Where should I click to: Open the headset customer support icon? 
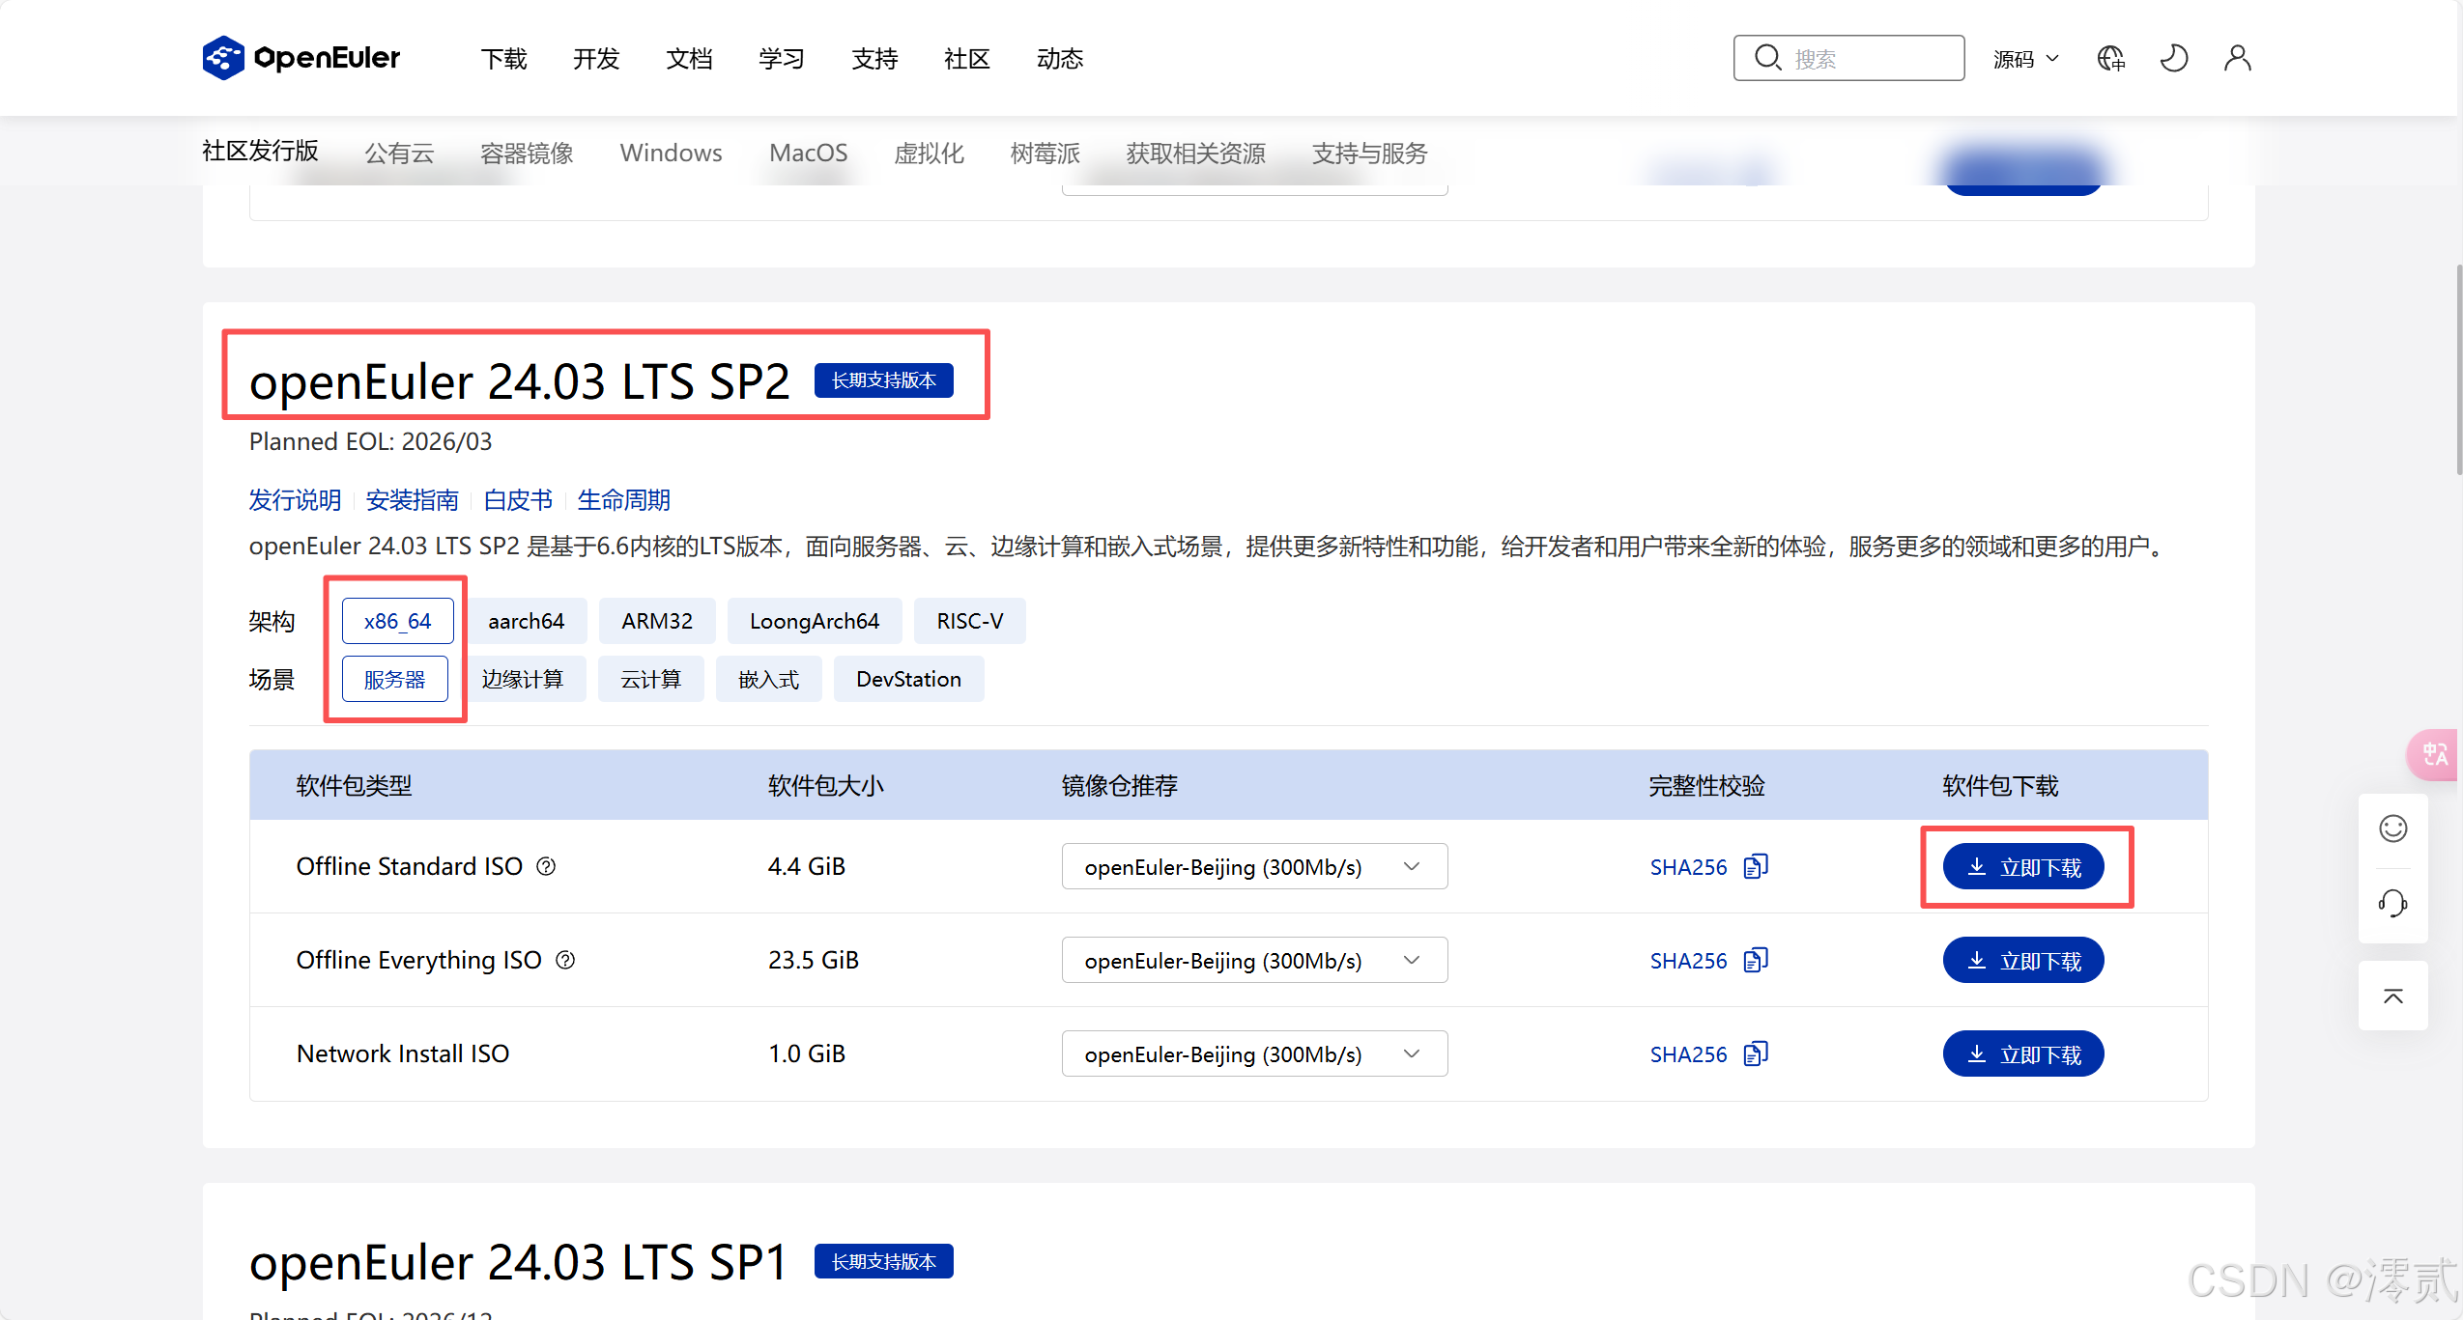tap(2392, 904)
